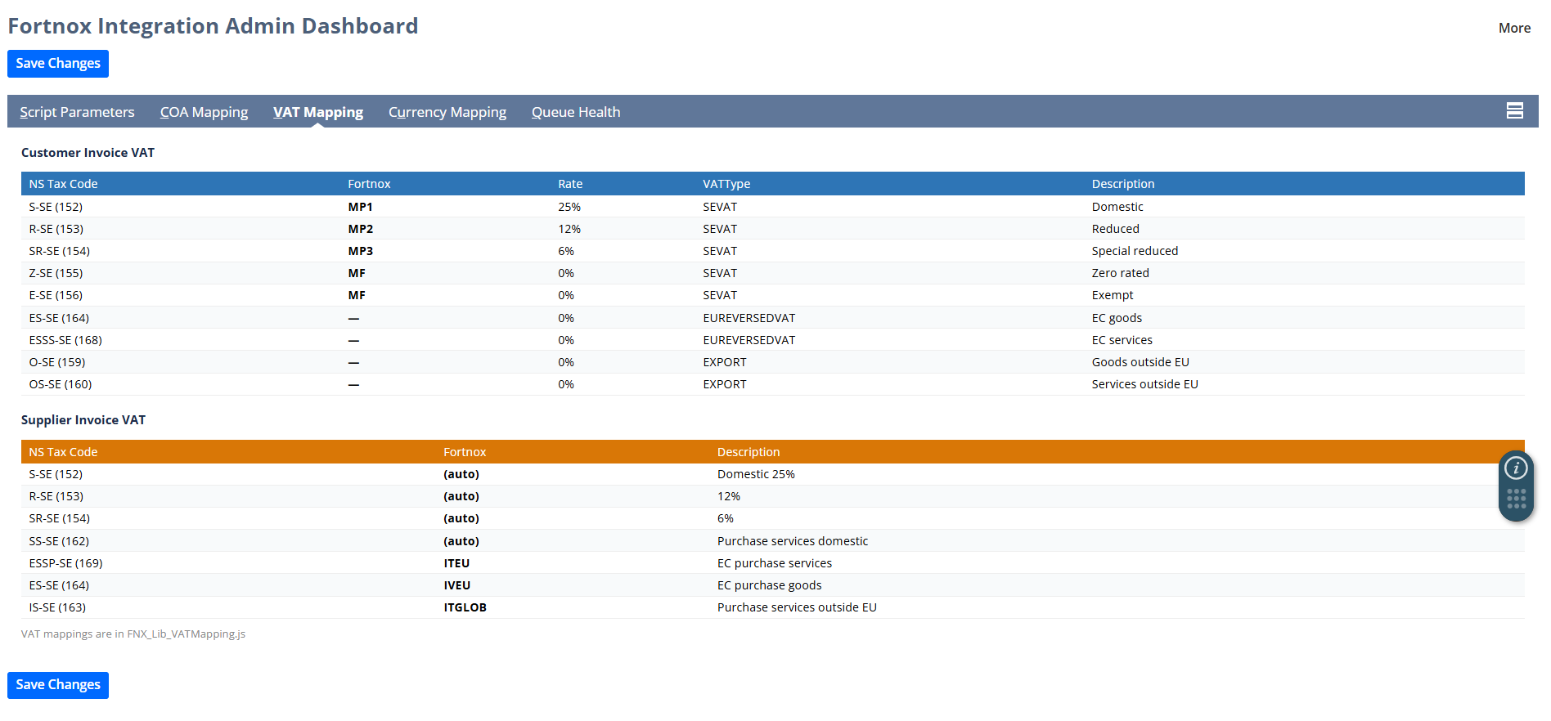Select (auto) in the SS-SE (162) row

(x=461, y=541)
